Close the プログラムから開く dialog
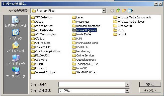Viewport: 164px width, 96px height. pos(160,4)
